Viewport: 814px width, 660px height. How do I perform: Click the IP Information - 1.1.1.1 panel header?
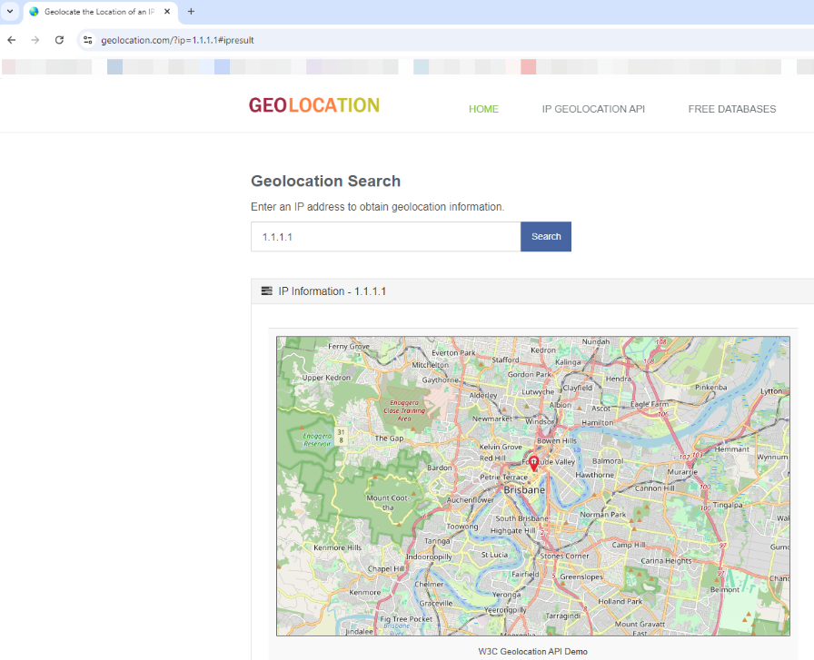tap(333, 291)
